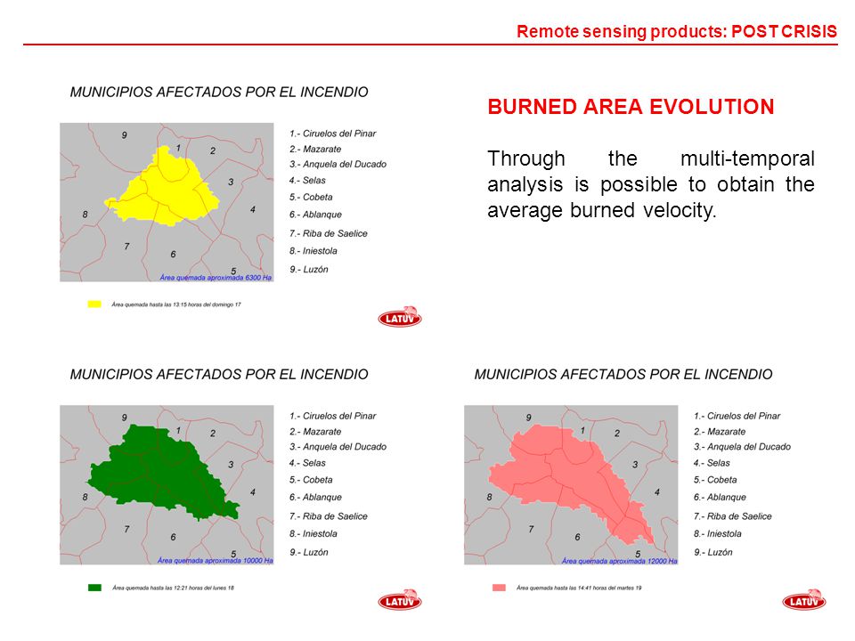855x641 pixels.
Task: Click '8.- Iniestola' beside yellow map
Action: point(313,251)
